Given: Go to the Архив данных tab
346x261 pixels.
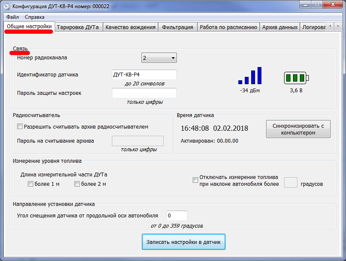Looking at the screenshot, I should click(x=280, y=27).
